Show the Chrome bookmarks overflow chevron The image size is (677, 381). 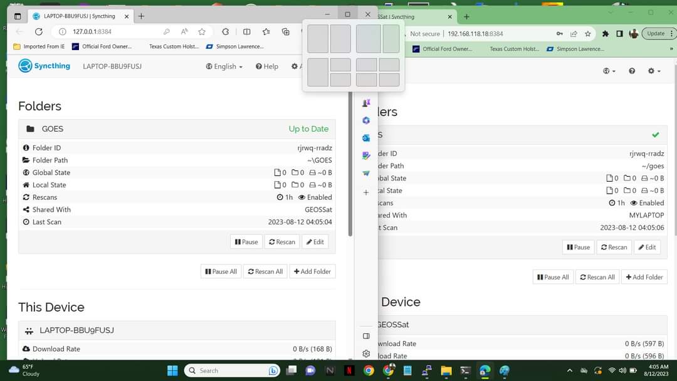coord(671,49)
